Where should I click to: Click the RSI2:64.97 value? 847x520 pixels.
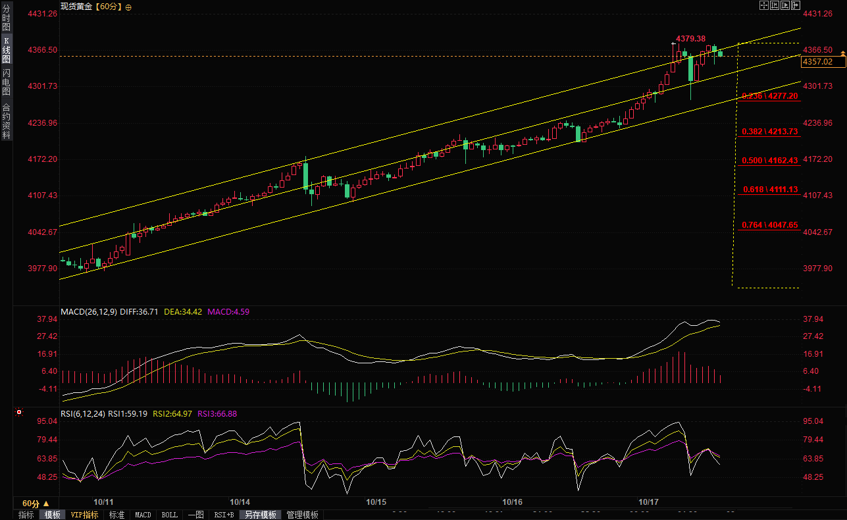(x=172, y=414)
